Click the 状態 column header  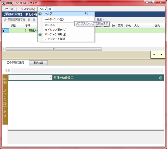pyautogui.click(x=16, y=26)
